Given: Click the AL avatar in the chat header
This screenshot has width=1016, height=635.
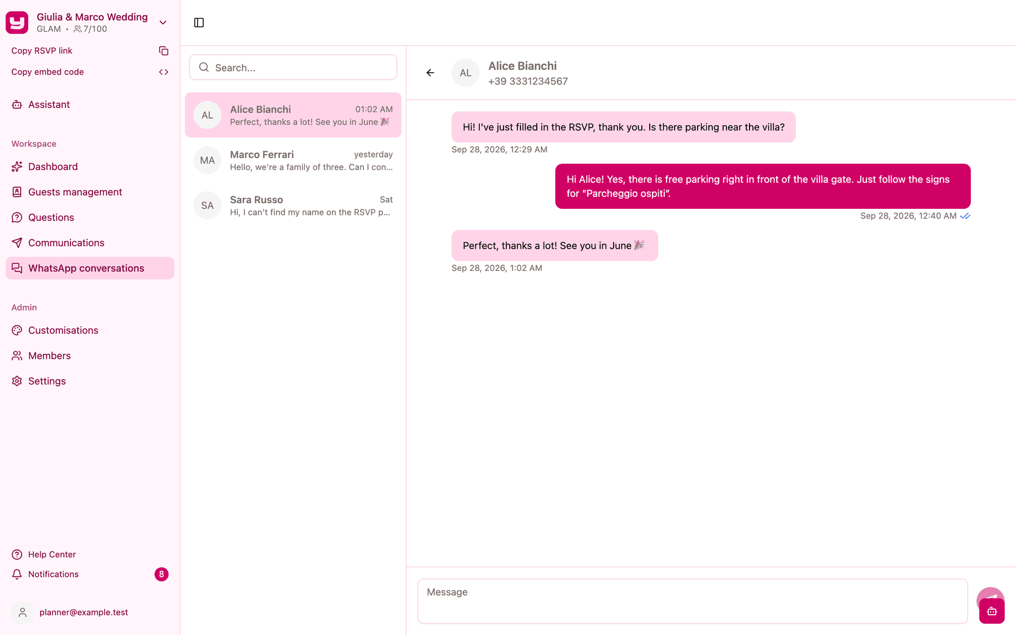Looking at the screenshot, I should coord(466,73).
